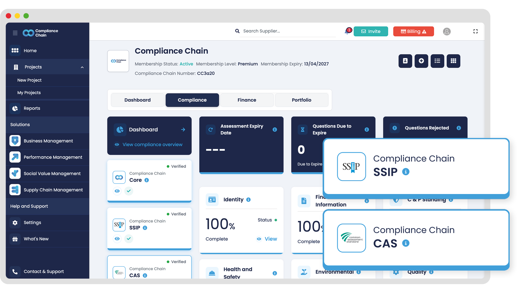Open What's New gift icon
The width and height of the screenshot is (522, 293).
point(15,239)
